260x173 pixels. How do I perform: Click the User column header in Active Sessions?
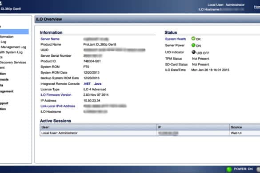pyautogui.click(x=98, y=127)
